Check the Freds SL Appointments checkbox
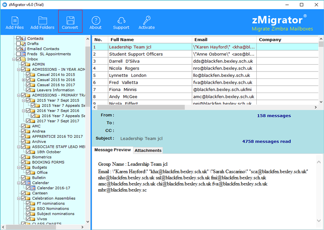Image resolution: width=324 pixels, height=230 pixels. tap(18, 54)
